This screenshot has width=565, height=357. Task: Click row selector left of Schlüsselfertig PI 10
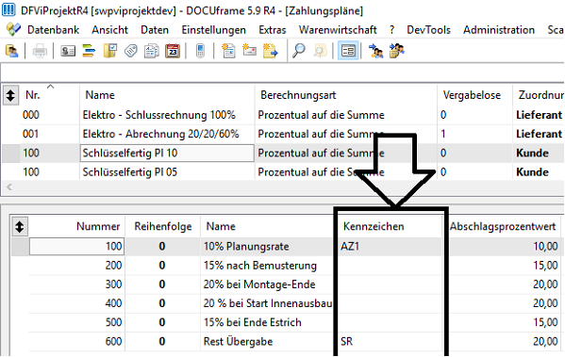pos(10,153)
